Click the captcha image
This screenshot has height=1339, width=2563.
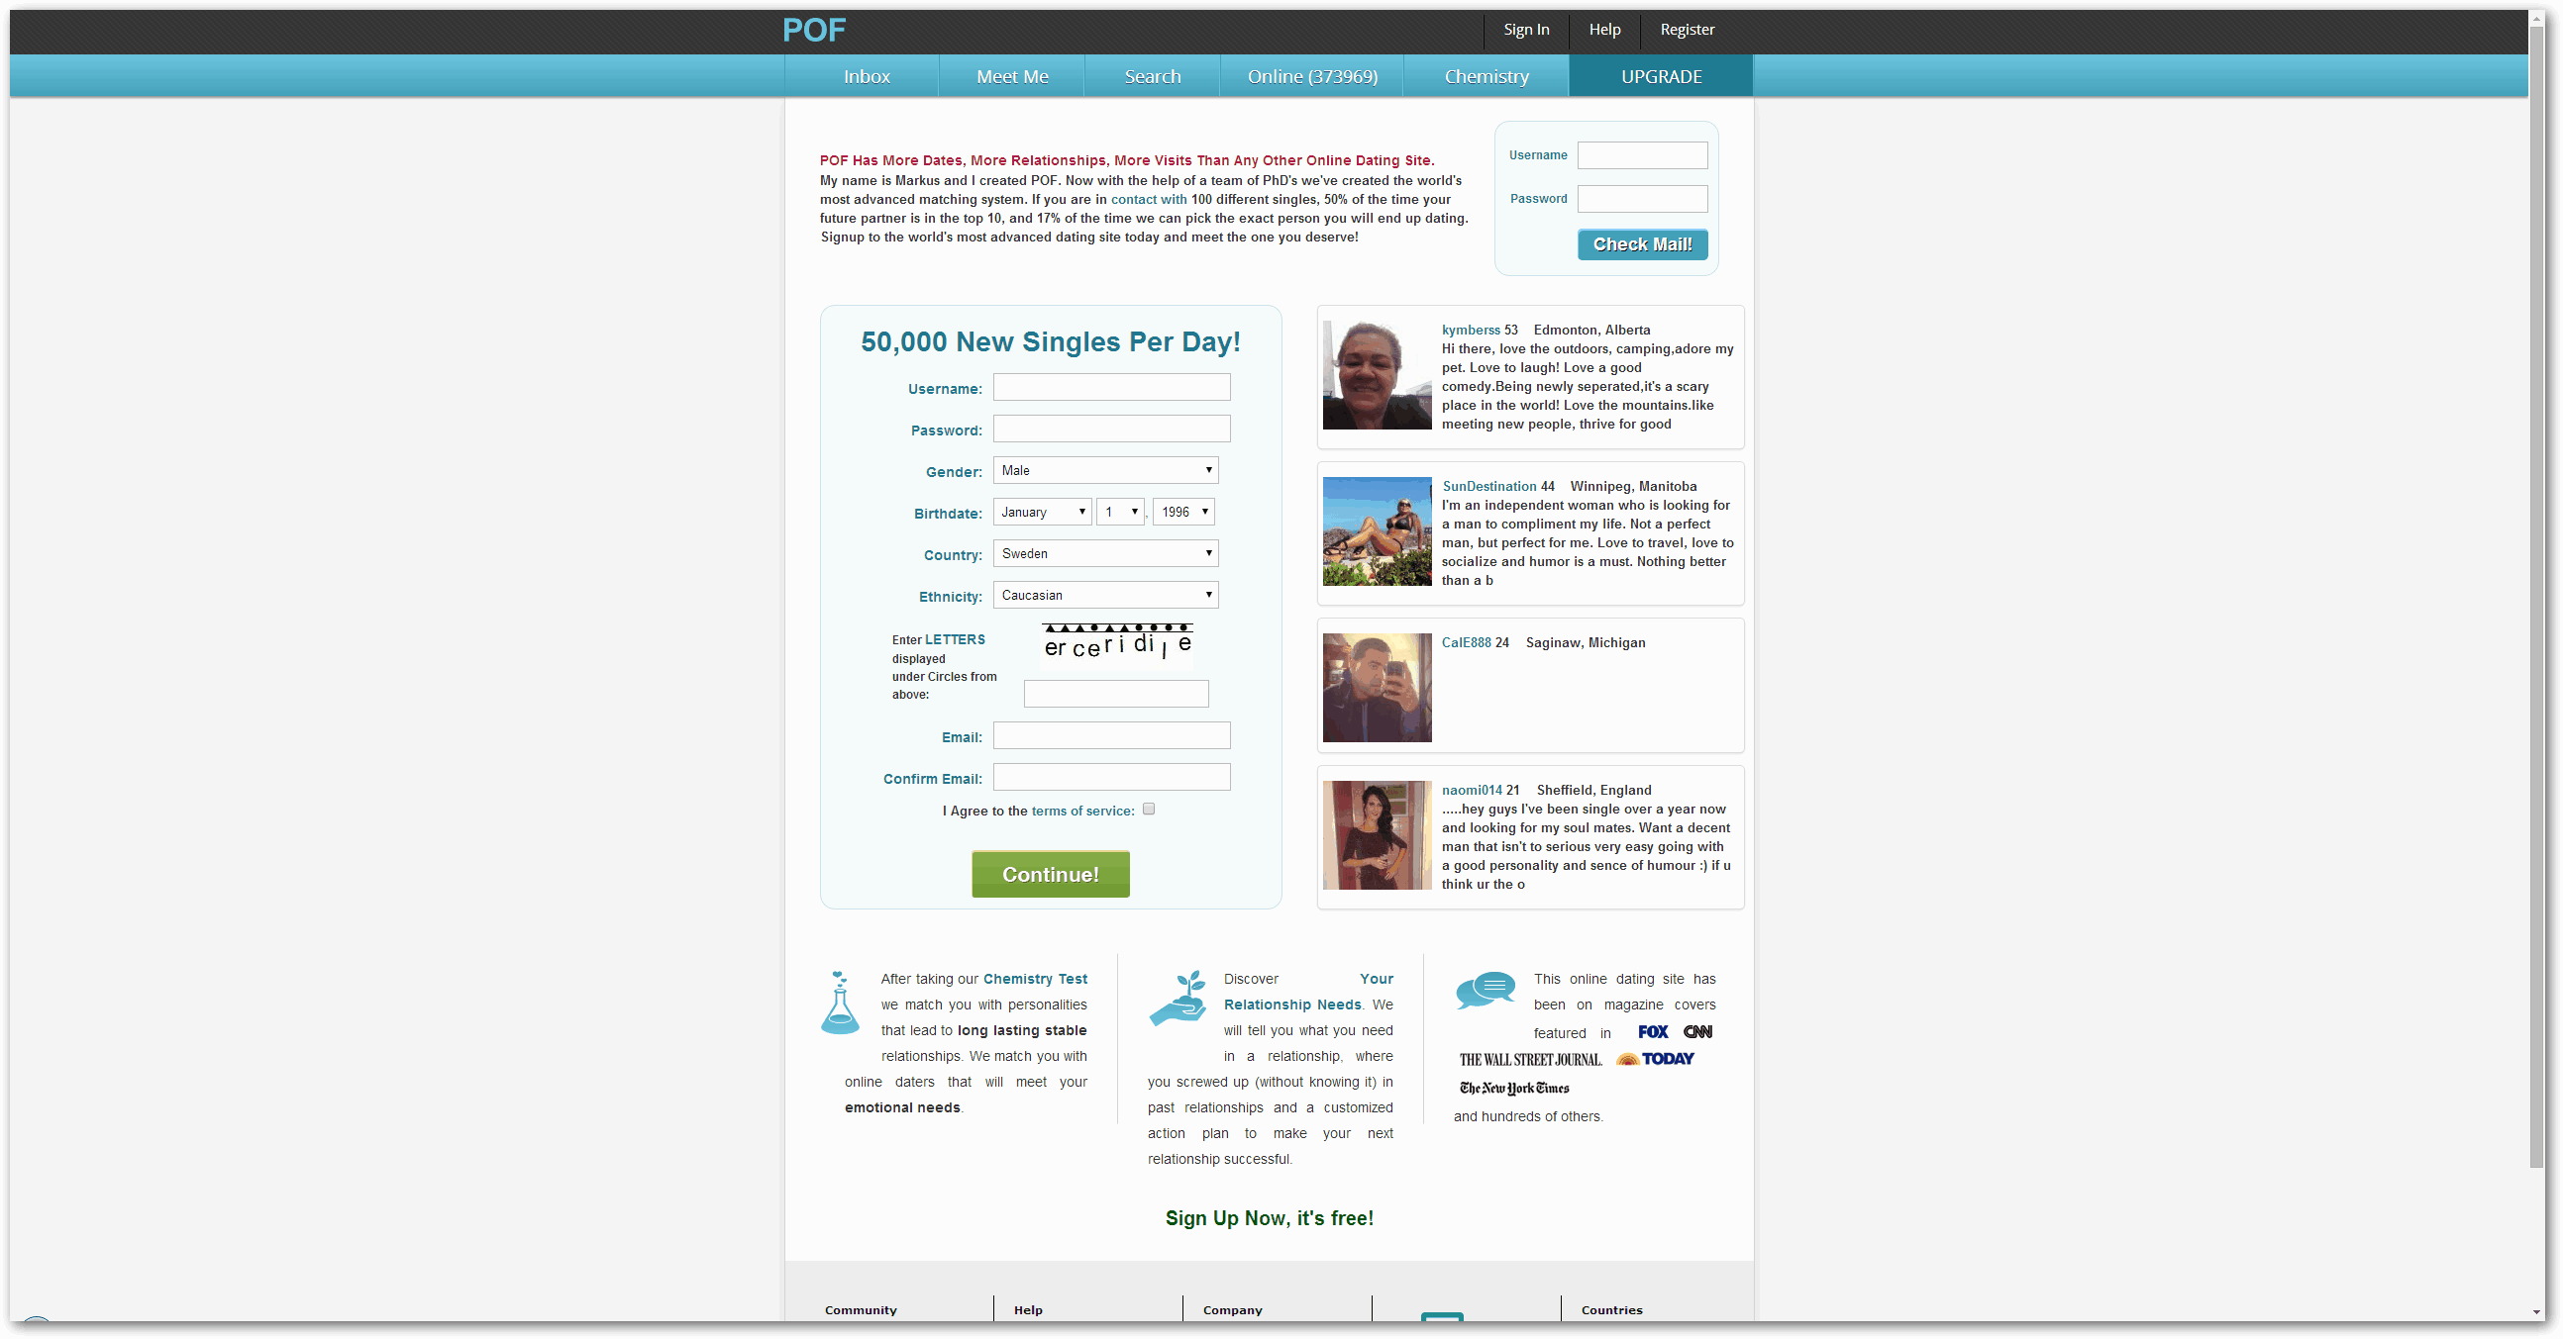coord(1117,644)
